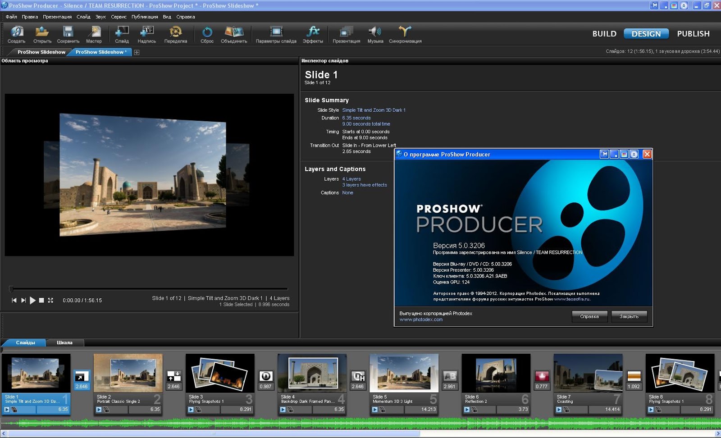This screenshot has width=721, height=438.
Task: Open the Simple Tilt and Zoom 3D Dark 1 style link
Action: point(374,109)
